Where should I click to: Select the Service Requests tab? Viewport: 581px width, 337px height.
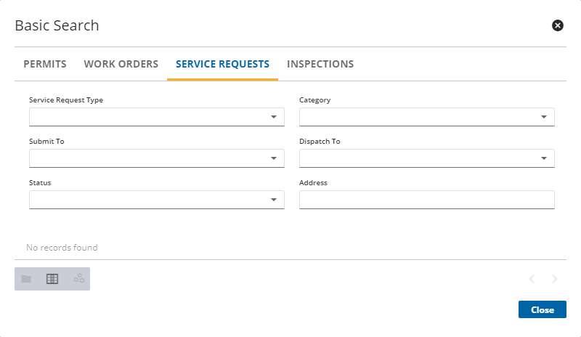click(x=222, y=64)
